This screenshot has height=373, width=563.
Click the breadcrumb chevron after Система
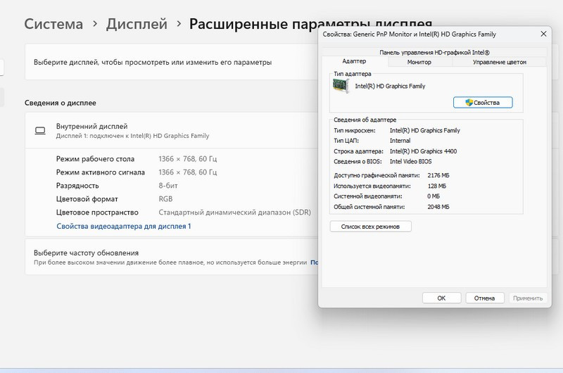pos(95,24)
